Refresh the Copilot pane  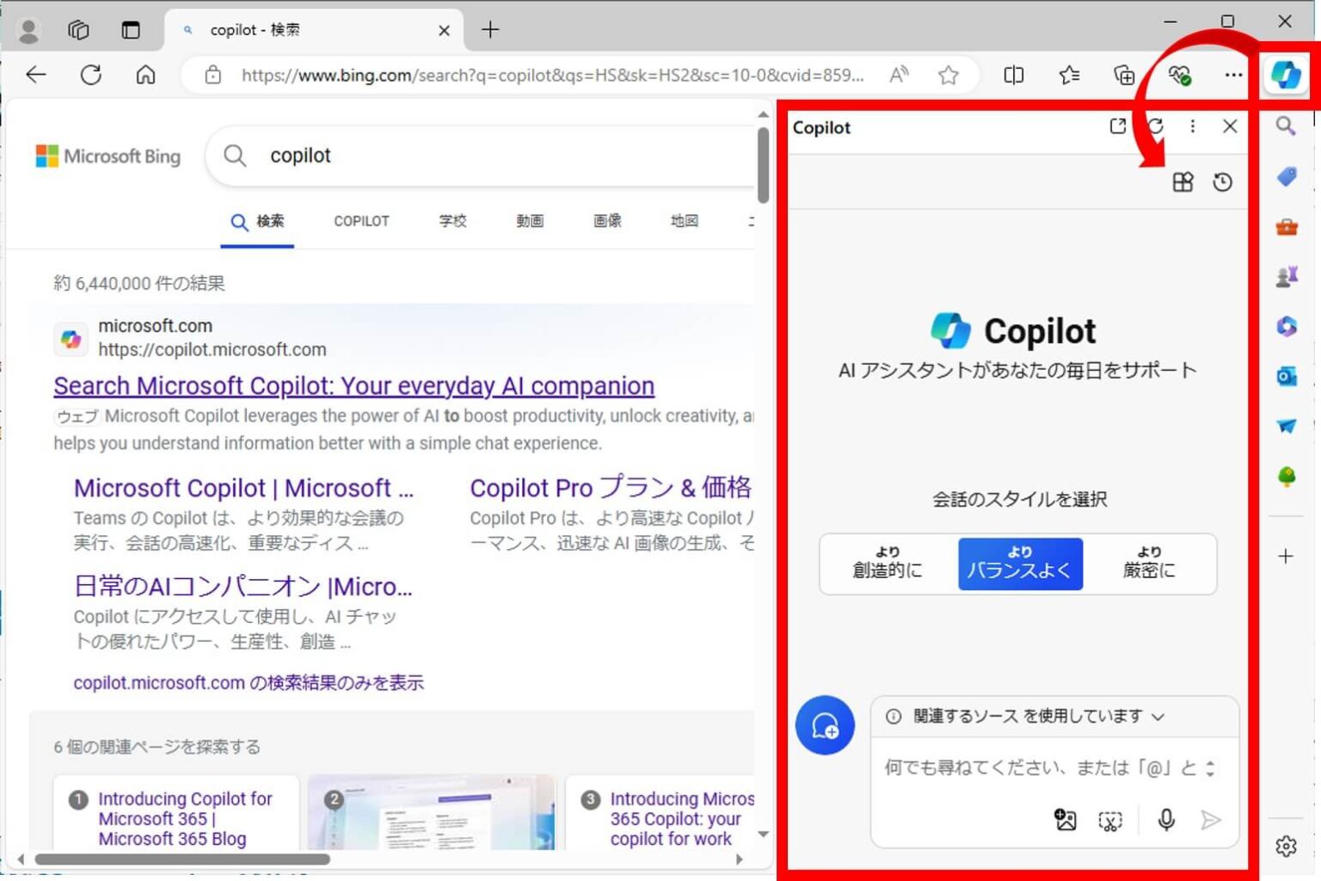click(x=1156, y=126)
